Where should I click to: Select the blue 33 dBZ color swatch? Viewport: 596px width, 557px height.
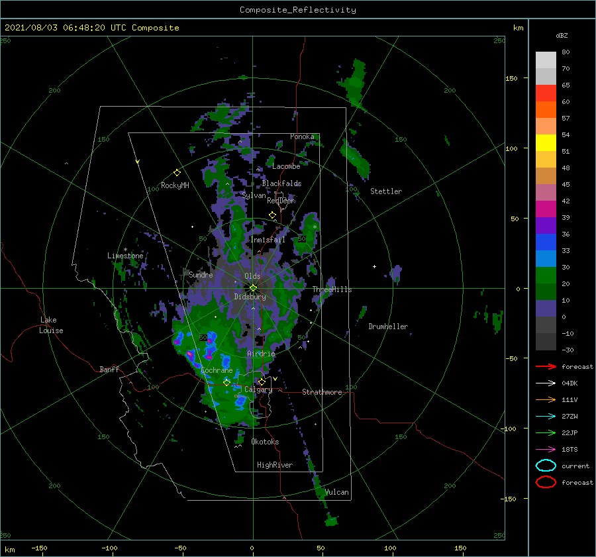point(546,242)
